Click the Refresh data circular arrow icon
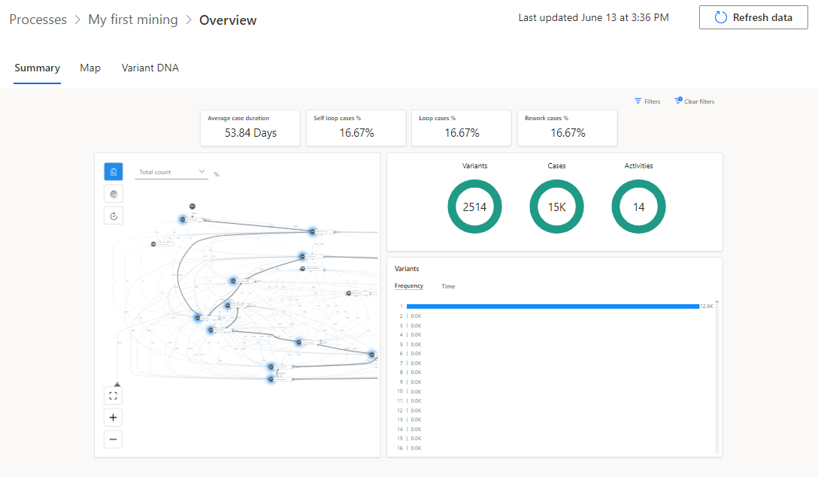The width and height of the screenshot is (818, 477). point(720,18)
